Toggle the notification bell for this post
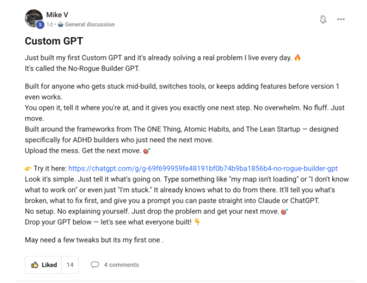The width and height of the screenshot is (367, 283). click(323, 19)
